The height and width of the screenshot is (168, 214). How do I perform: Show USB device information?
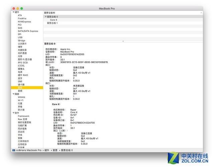[x=20, y=37]
